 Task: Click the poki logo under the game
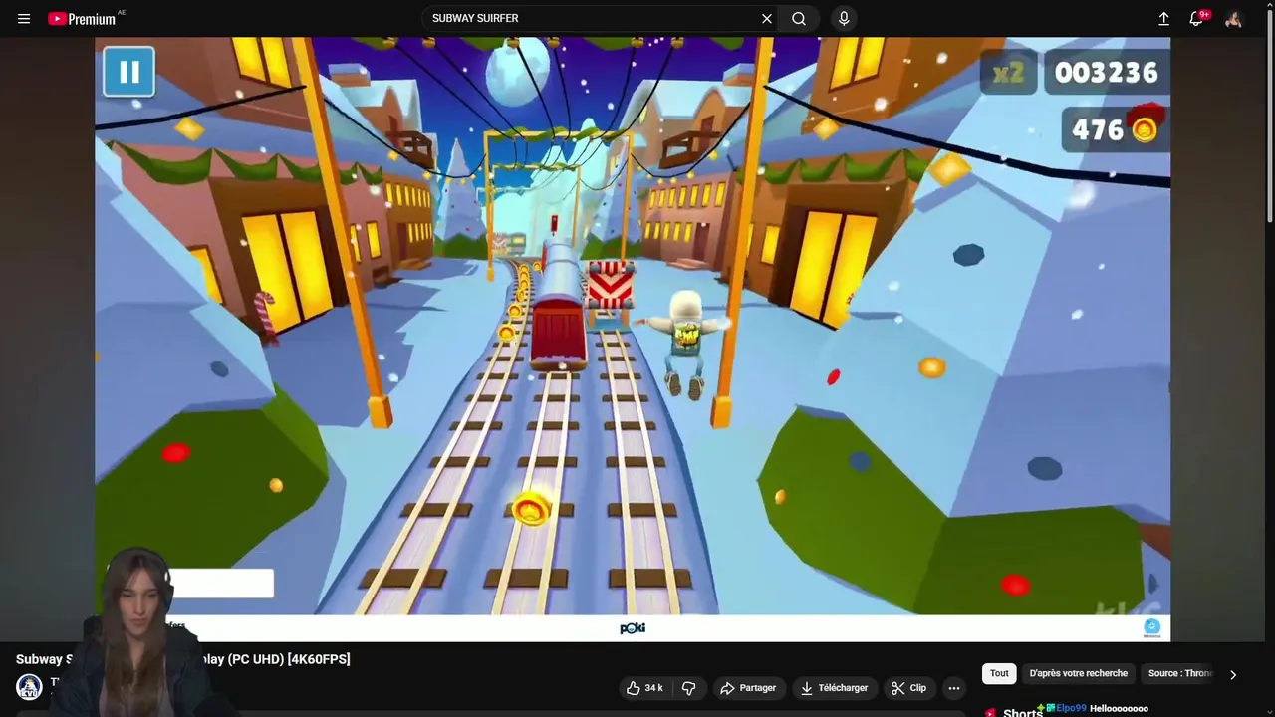633,628
